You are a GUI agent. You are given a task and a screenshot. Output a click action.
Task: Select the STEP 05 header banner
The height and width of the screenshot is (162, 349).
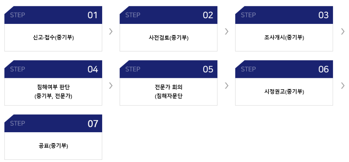(169, 69)
